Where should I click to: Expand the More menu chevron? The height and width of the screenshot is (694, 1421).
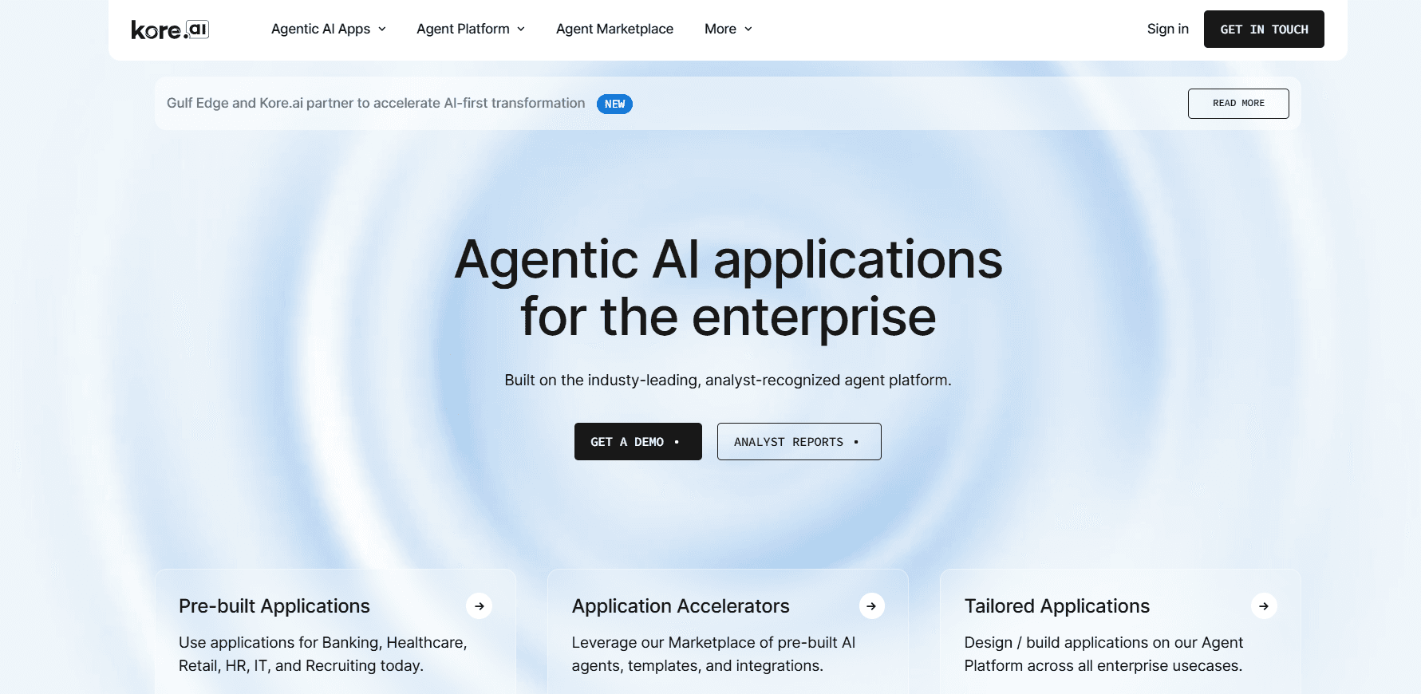pos(748,30)
